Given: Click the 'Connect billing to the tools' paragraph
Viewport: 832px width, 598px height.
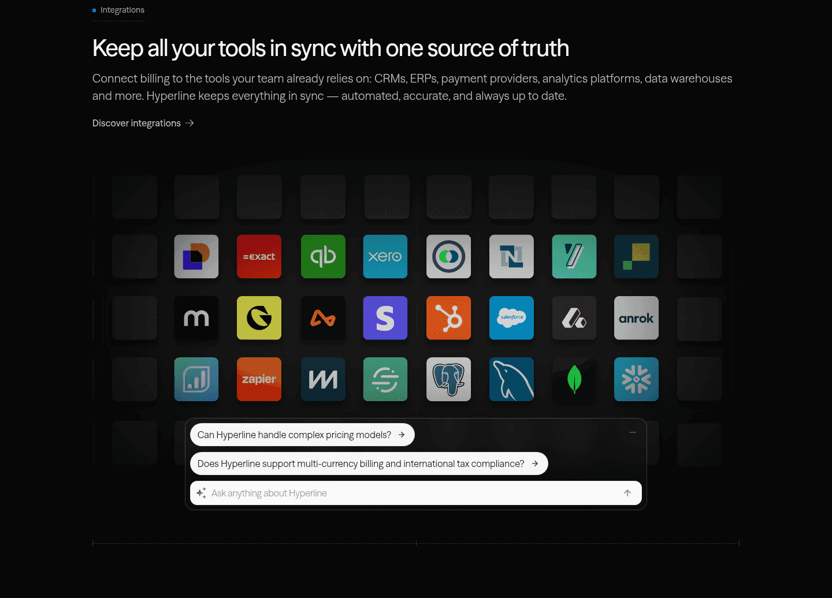Looking at the screenshot, I should click(x=413, y=87).
